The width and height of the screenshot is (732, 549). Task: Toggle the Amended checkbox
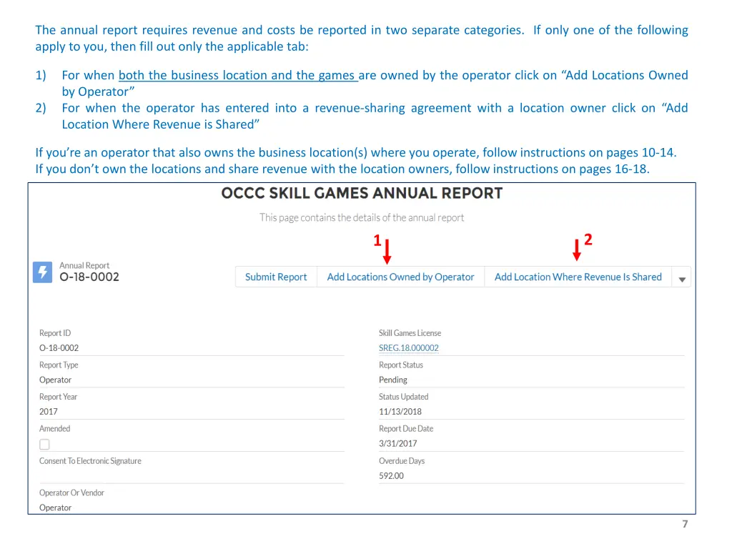point(44,445)
